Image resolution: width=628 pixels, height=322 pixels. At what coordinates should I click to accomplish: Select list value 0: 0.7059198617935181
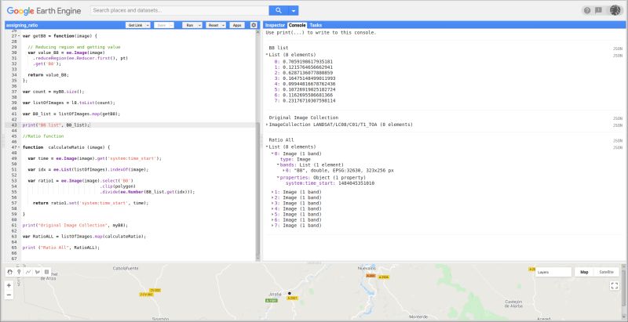[x=304, y=62]
